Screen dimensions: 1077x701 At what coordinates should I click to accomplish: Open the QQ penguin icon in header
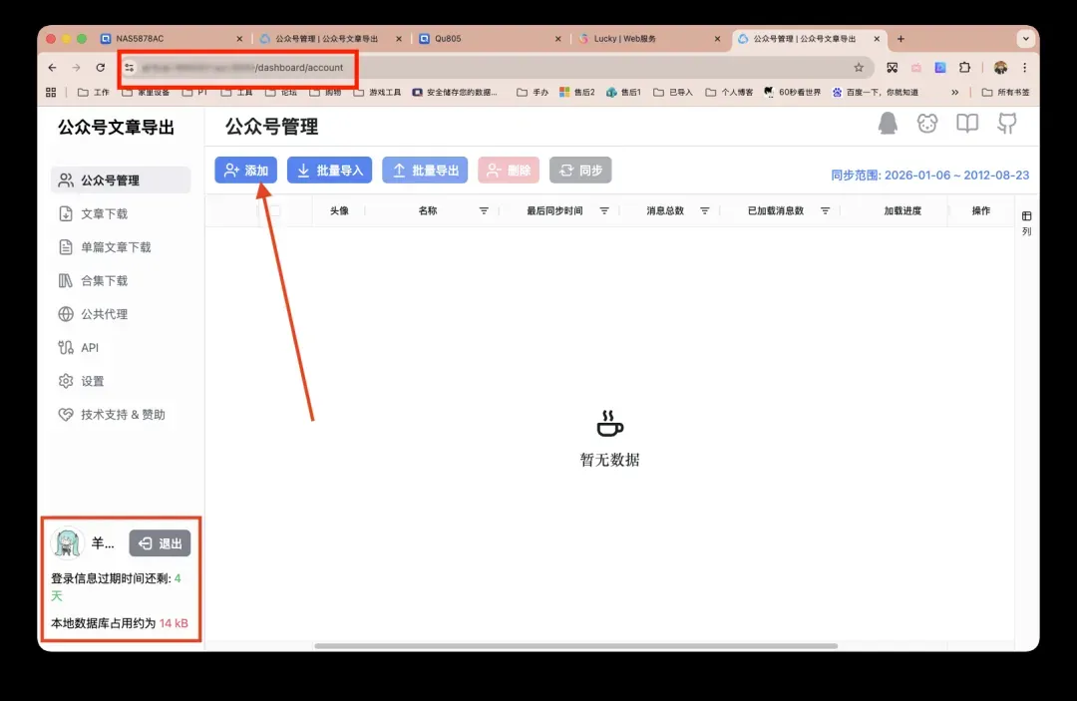pos(888,124)
